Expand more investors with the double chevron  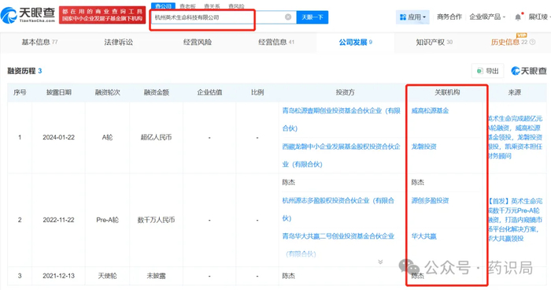[x=380, y=262]
